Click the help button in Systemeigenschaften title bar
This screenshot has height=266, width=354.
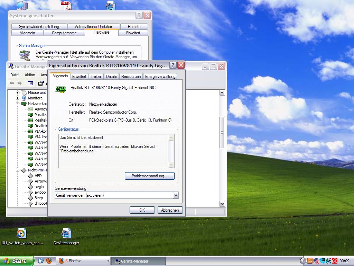pos(139,15)
